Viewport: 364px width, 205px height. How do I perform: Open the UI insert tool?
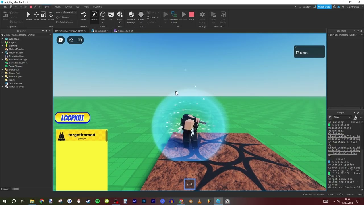pos(111,16)
